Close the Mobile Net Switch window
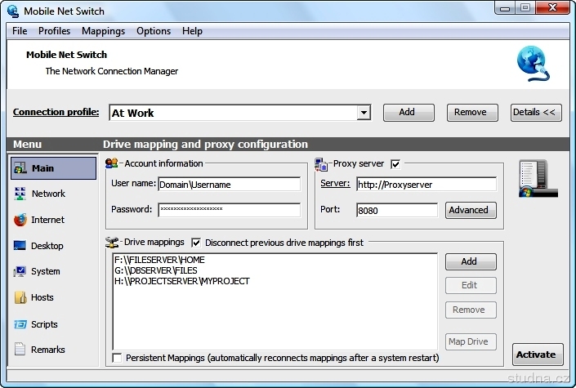Viewport: 576px width, 388px height. coord(553,7)
